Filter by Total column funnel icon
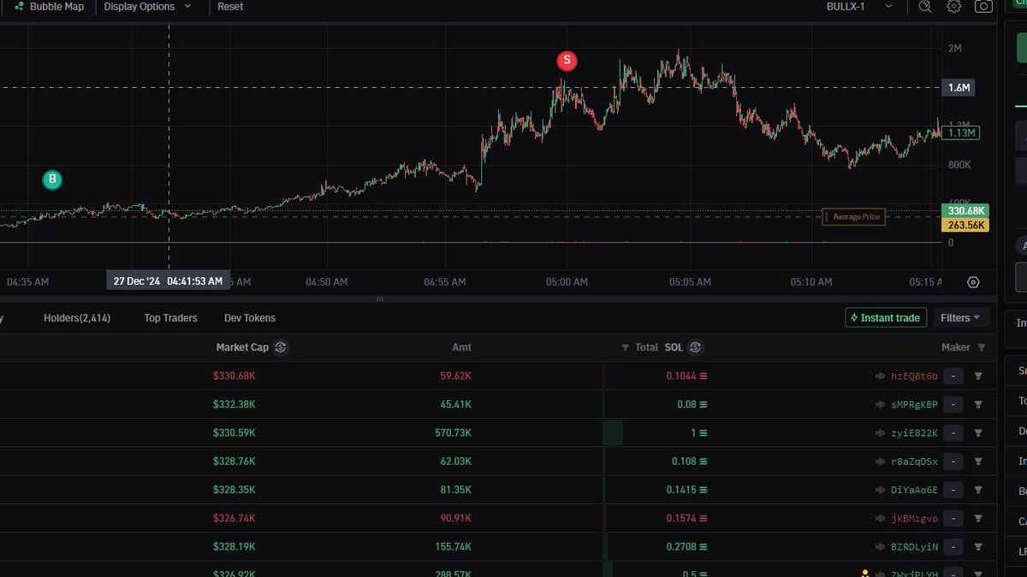 click(626, 348)
